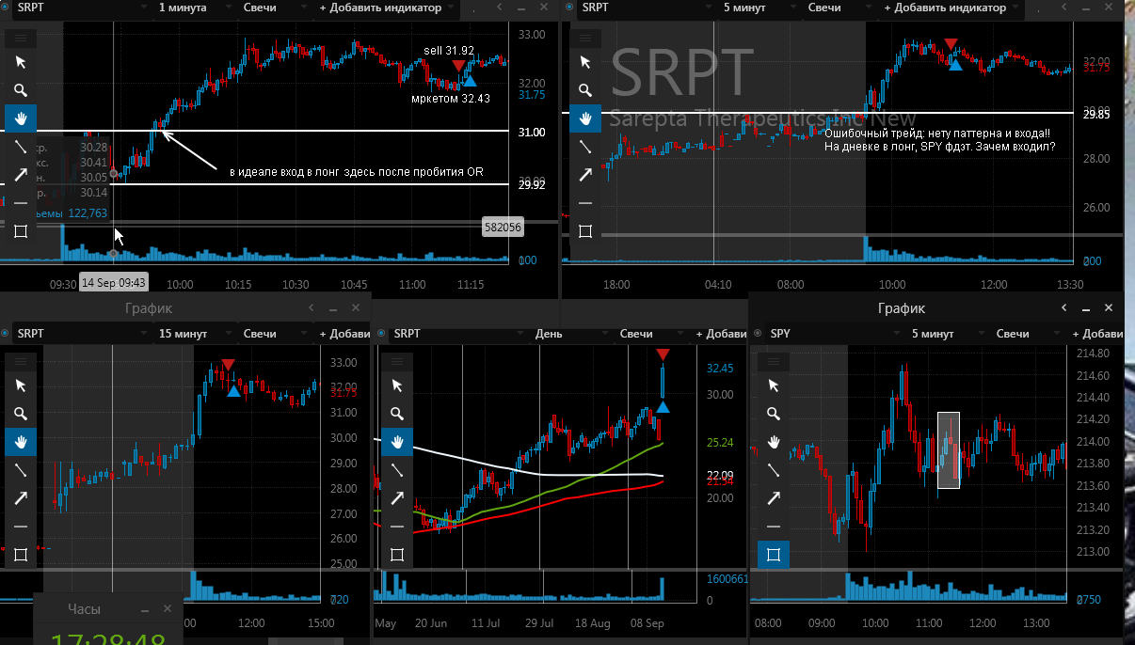
Task: Open the "5 минут" timeframe dropdown in SPY chart
Action: 946,334
